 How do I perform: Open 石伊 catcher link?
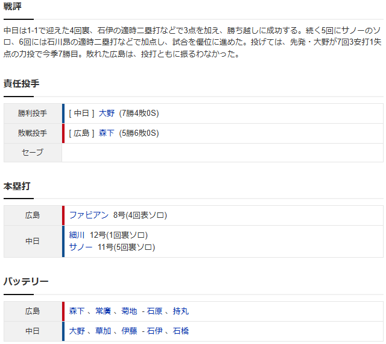[154, 331]
